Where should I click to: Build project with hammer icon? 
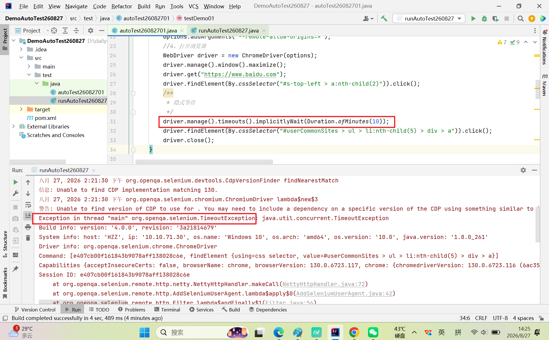[x=384, y=19]
